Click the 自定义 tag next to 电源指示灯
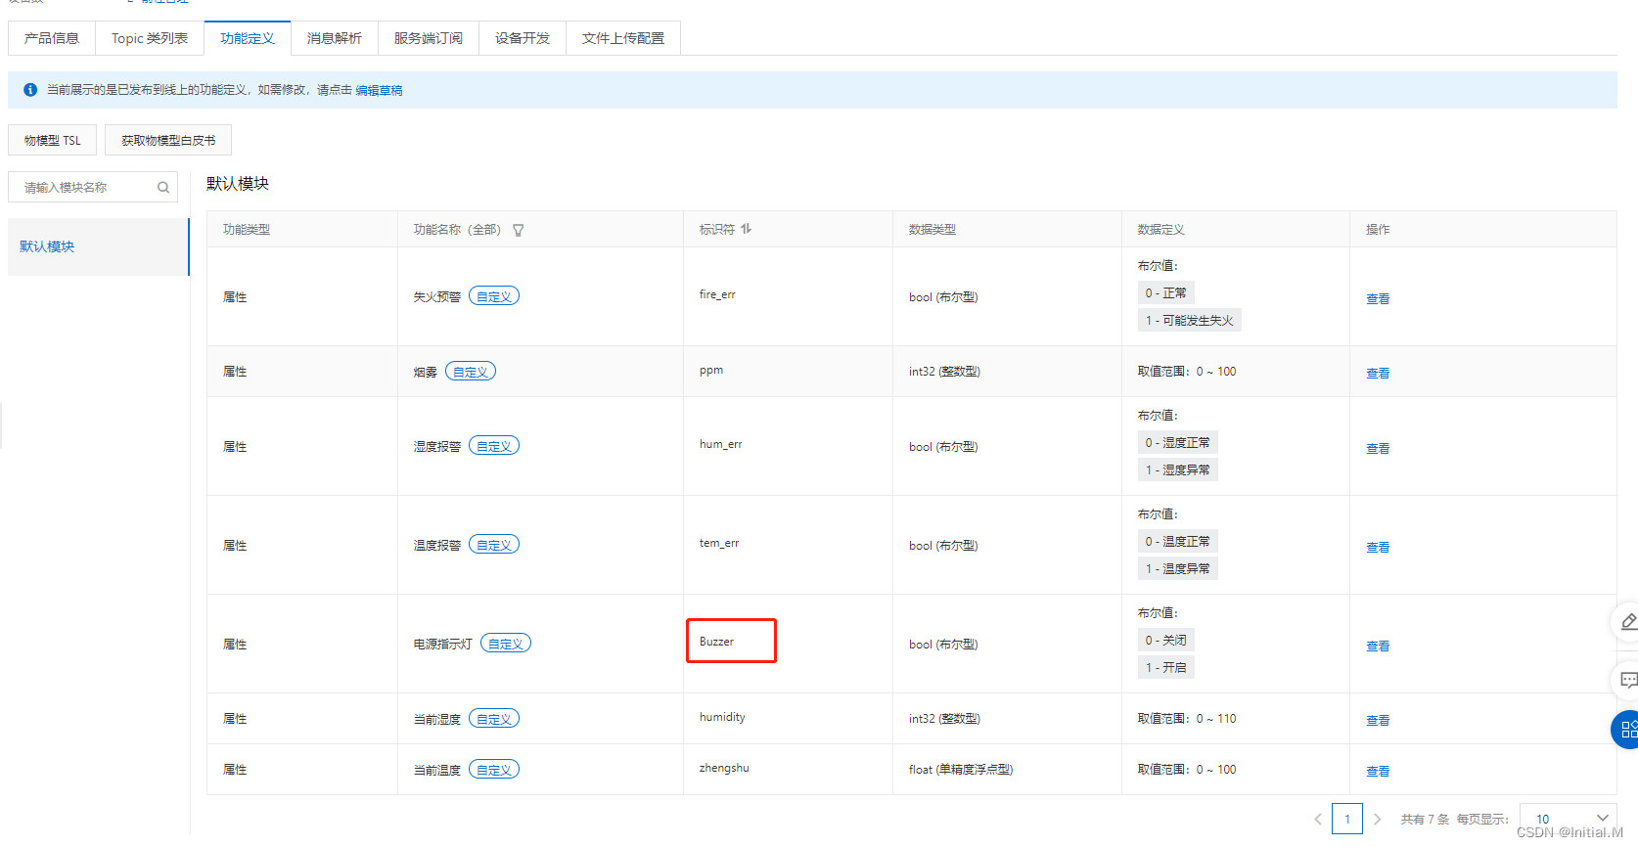This screenshot has height=847, width=1638. coord(506,644)
